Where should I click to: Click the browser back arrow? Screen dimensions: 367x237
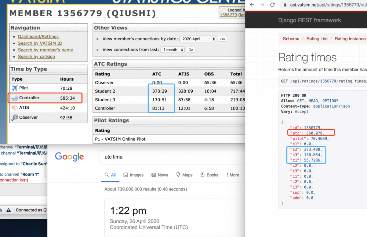251,5
